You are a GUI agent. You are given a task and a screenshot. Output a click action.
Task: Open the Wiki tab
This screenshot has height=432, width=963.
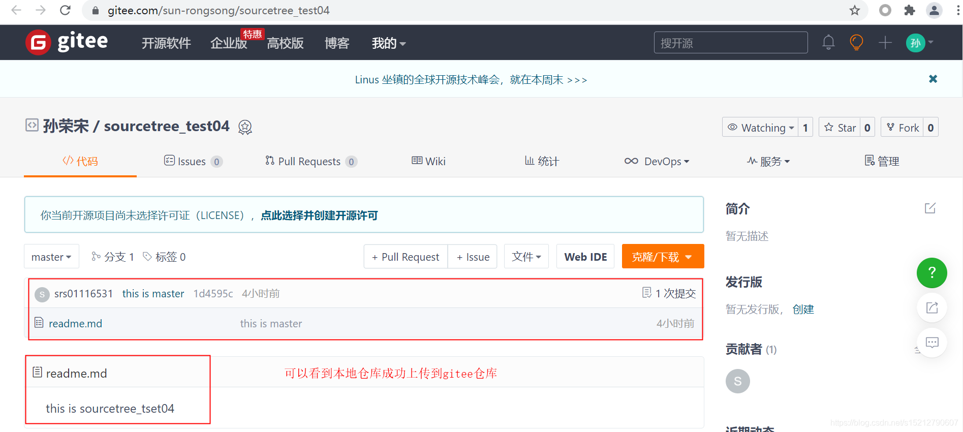click(428, 161)
